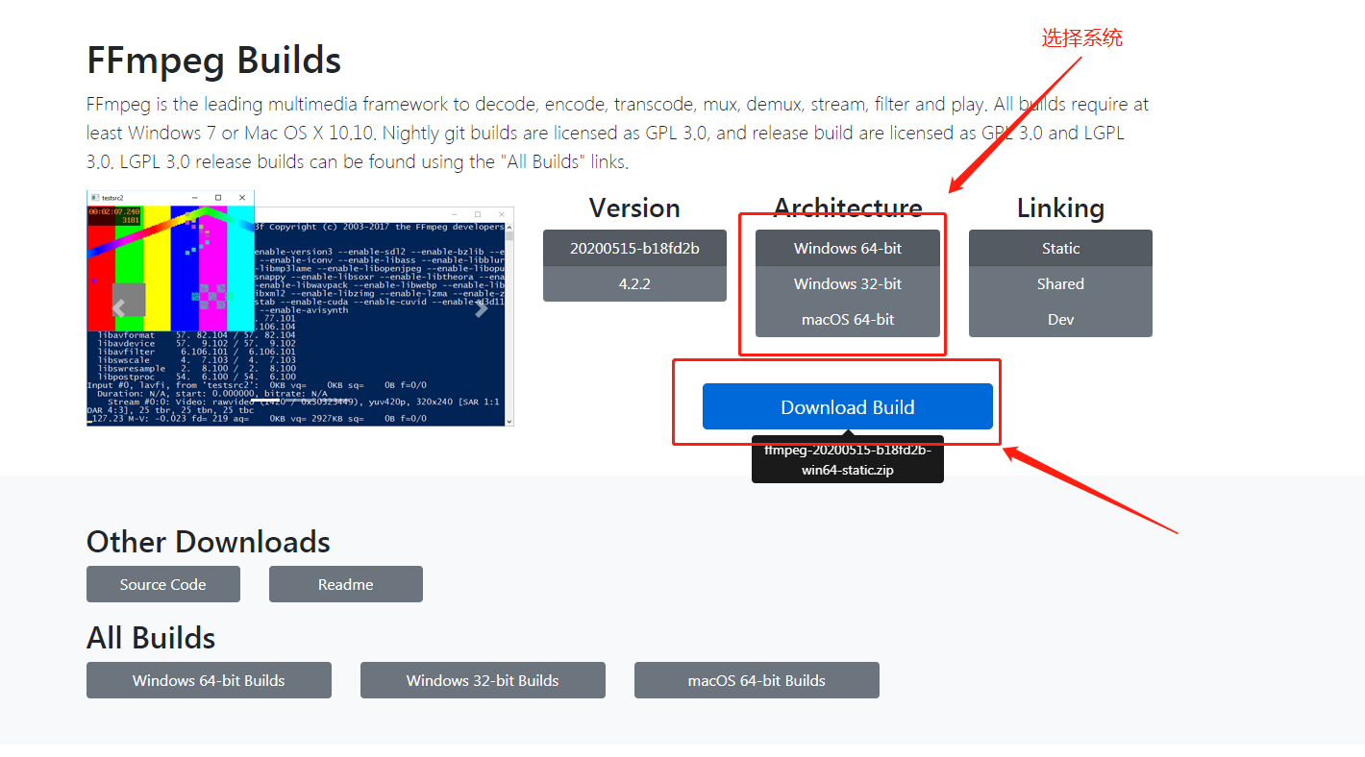Image resolution: width=1365 pixels, height=757 pixels.
Task: Open the Readme file
Action: click(346, 584)
